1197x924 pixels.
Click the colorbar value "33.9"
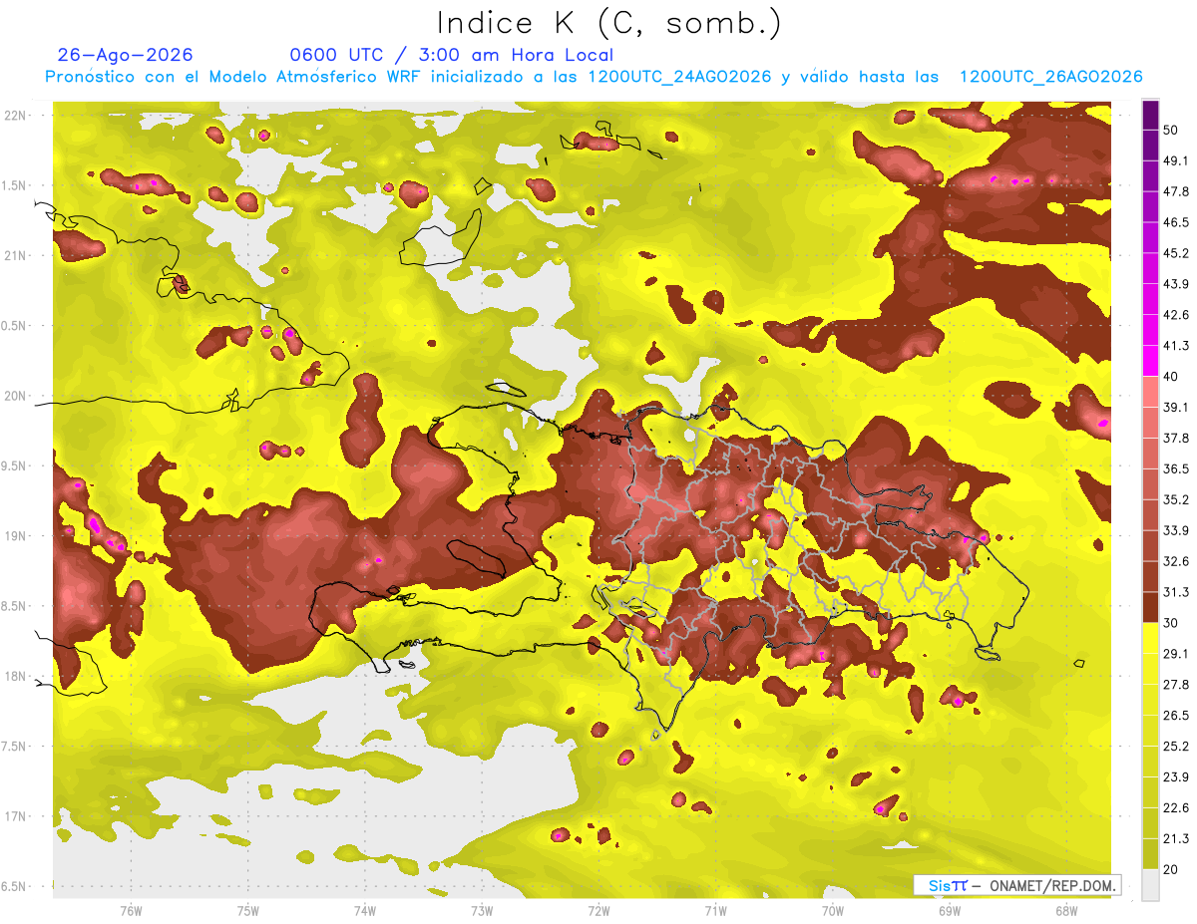(1175, 530)
